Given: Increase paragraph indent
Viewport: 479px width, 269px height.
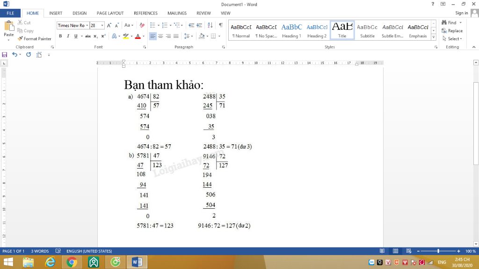Looking at the screenshot, I should point(199,25).
